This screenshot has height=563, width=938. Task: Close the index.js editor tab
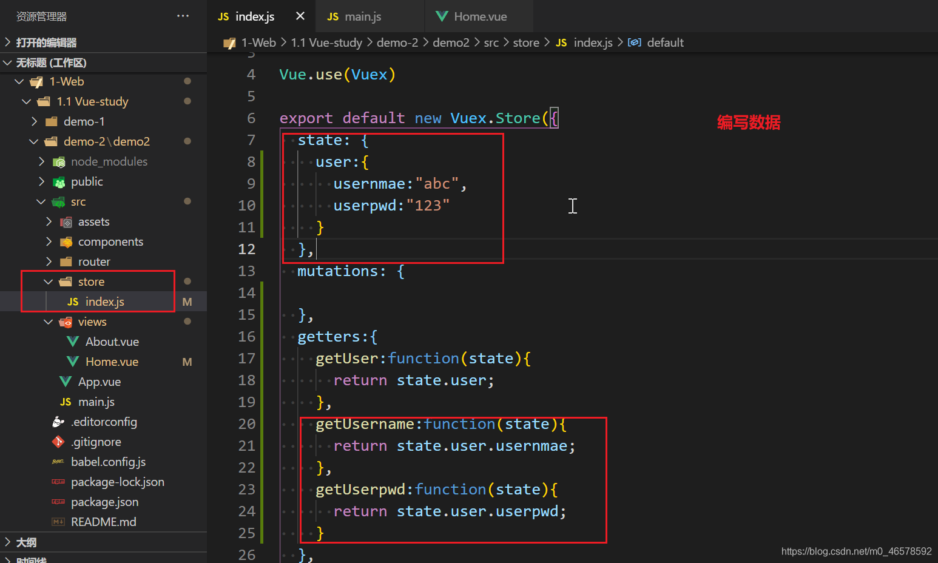pos(300,16)
